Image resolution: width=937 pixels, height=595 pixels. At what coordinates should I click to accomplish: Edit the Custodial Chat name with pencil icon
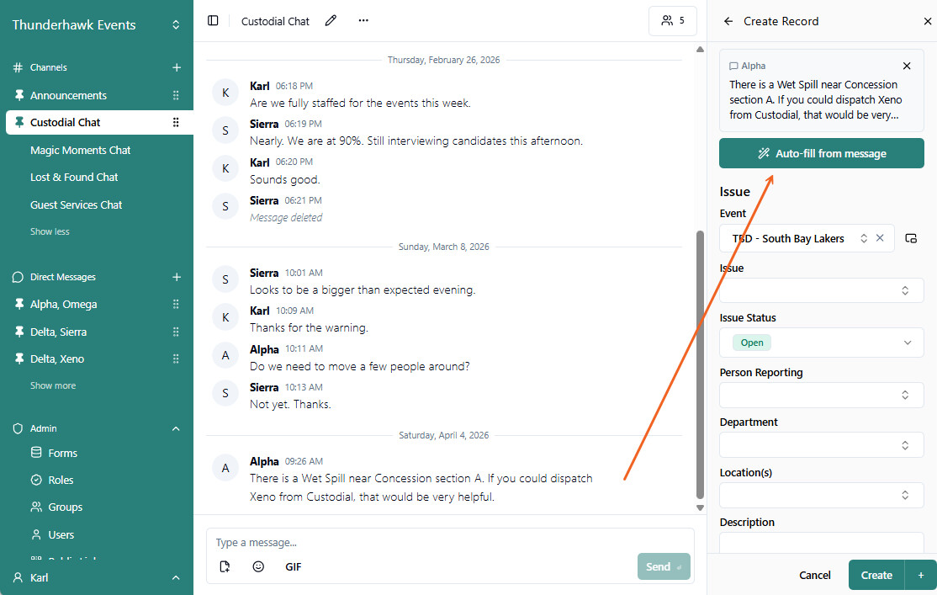click(331, 21)
